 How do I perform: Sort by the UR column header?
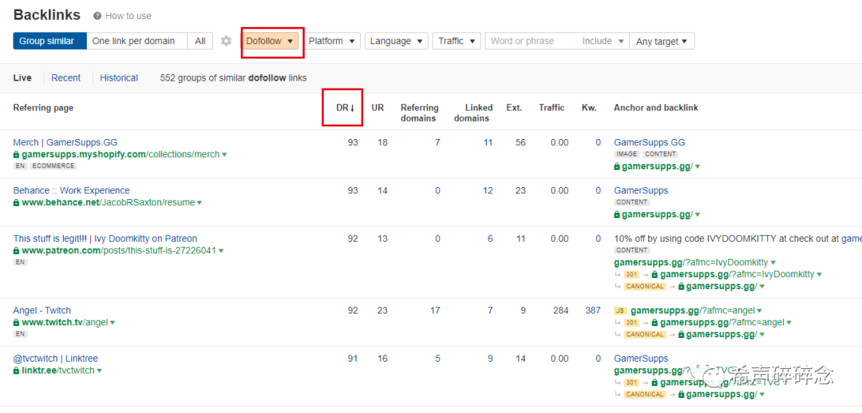click(x=378, y=108)
